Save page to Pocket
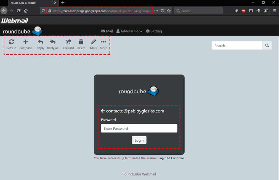 tap(162, 11)
